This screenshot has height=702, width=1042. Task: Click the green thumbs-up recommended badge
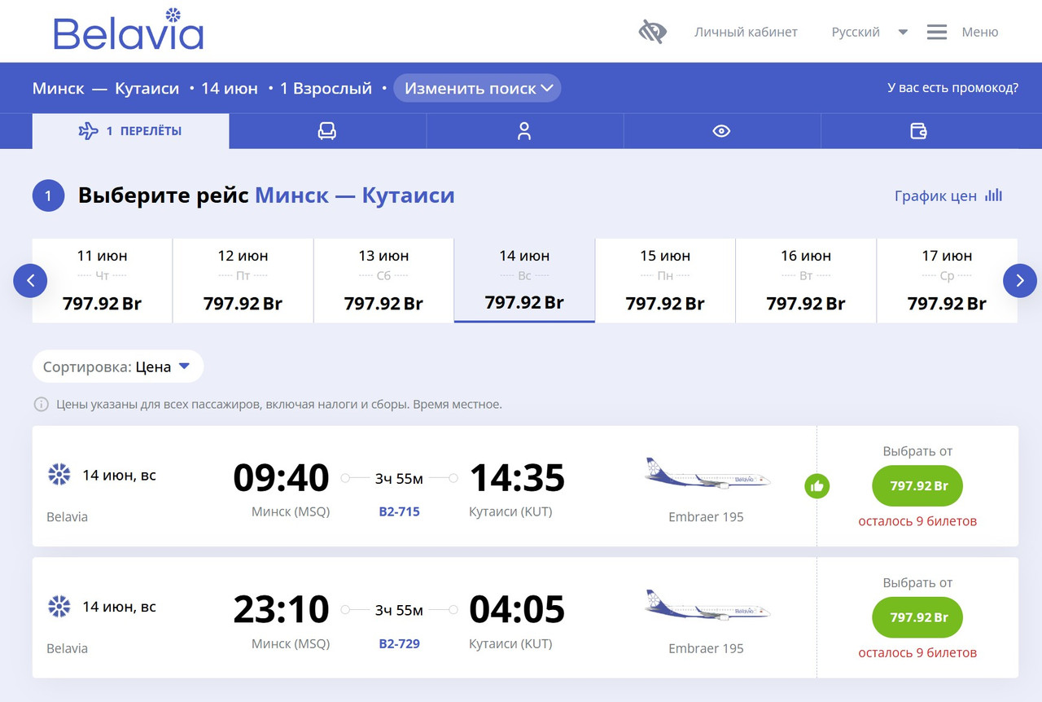[817, 486]
